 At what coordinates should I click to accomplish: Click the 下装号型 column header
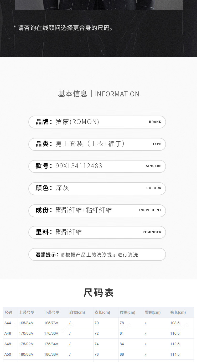coord(52,312)
